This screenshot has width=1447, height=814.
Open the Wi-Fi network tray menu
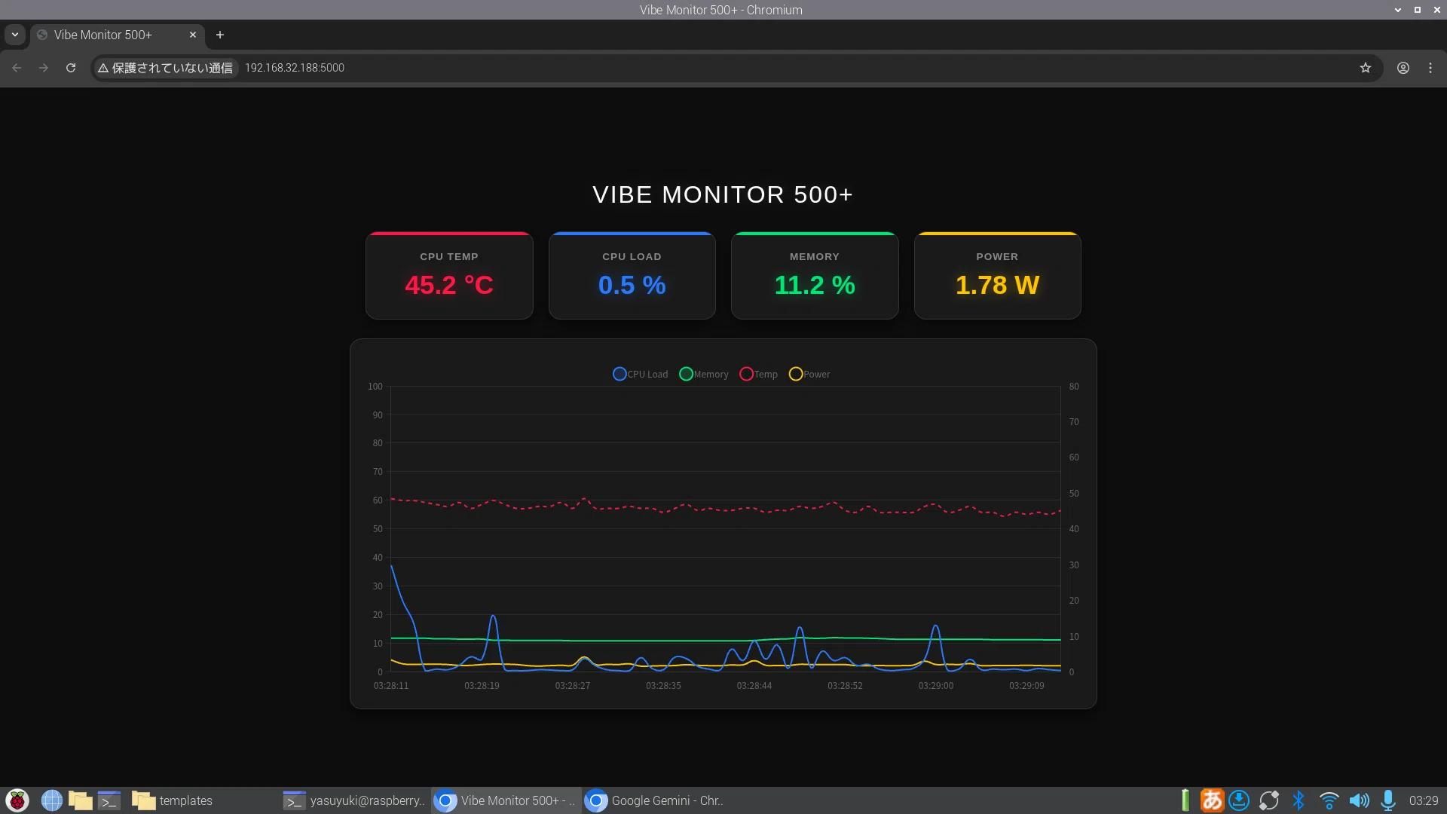(1329, 800)
